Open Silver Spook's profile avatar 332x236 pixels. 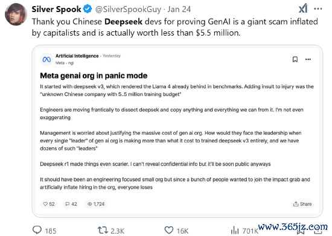16,14
